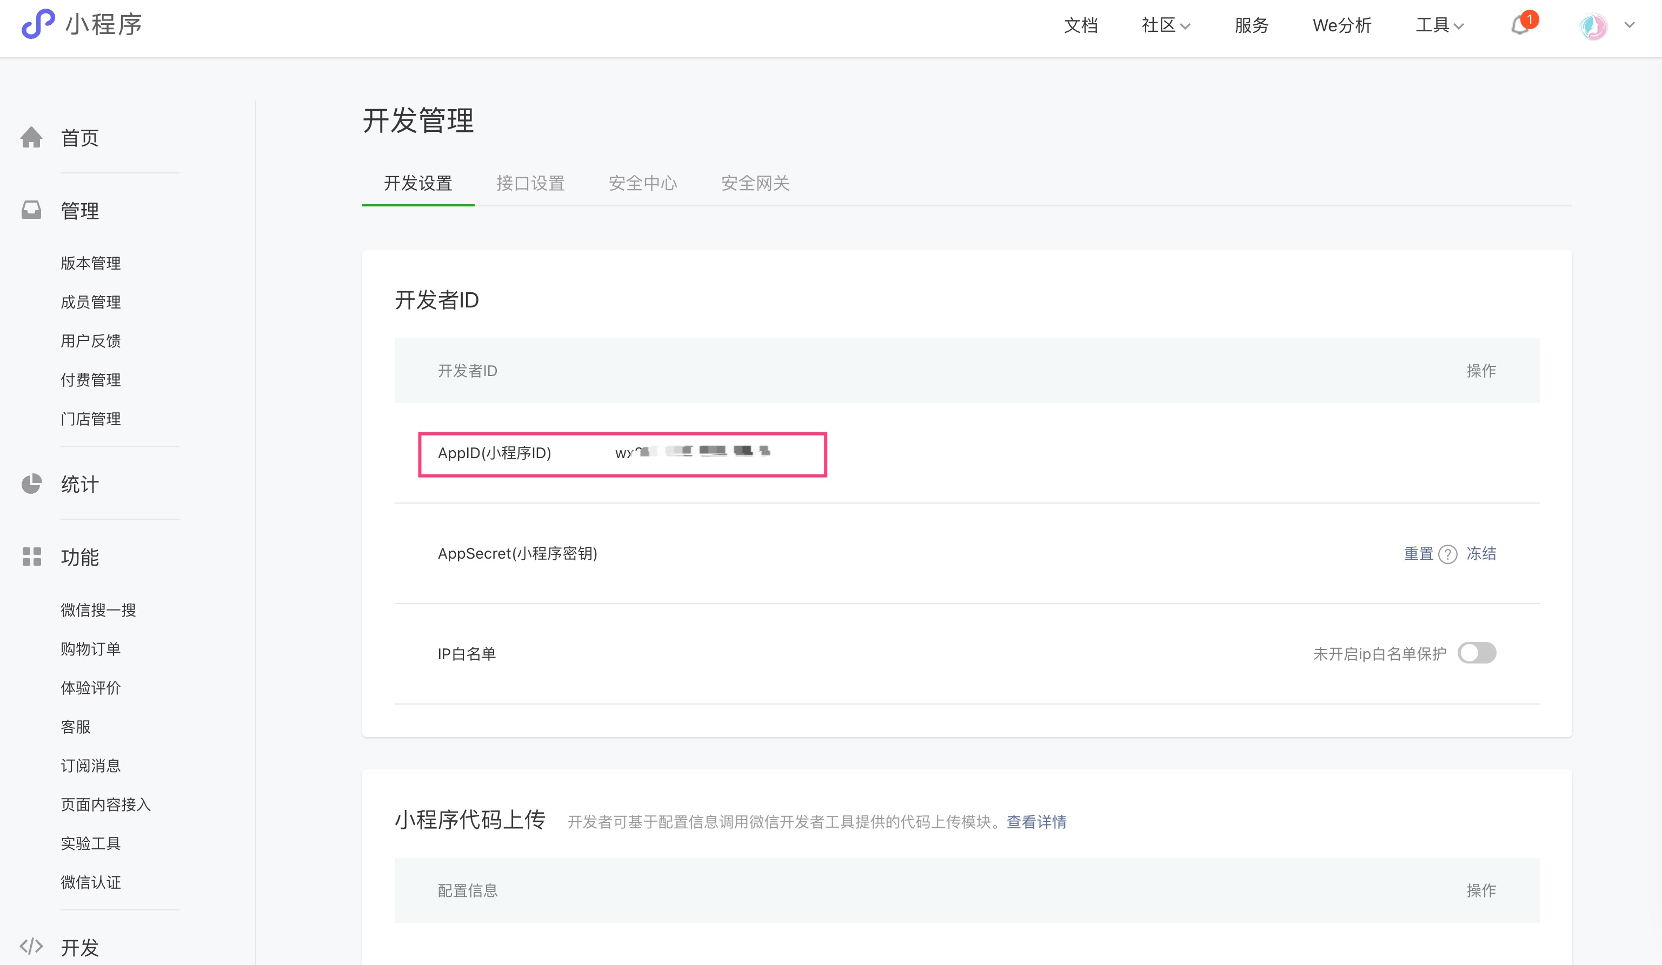Open We分析 in the top navigation

[1341, 26]
